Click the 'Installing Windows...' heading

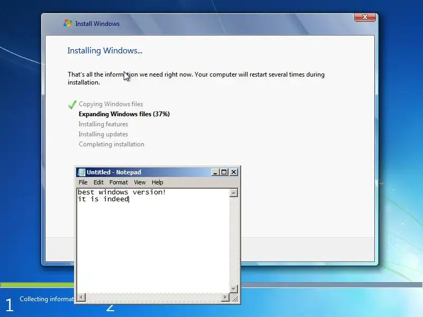click(x=105, y=50)
